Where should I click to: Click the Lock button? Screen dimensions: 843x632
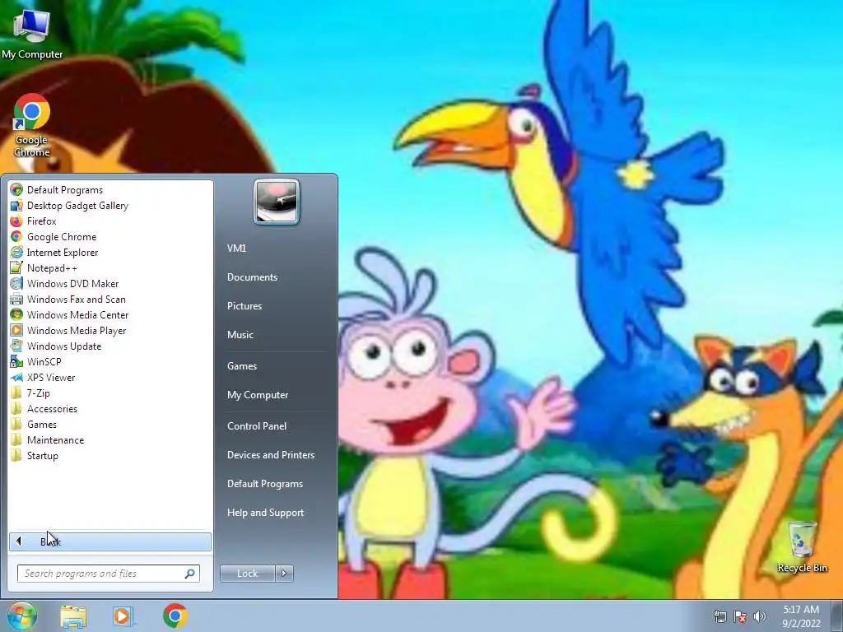pos(247,574)
